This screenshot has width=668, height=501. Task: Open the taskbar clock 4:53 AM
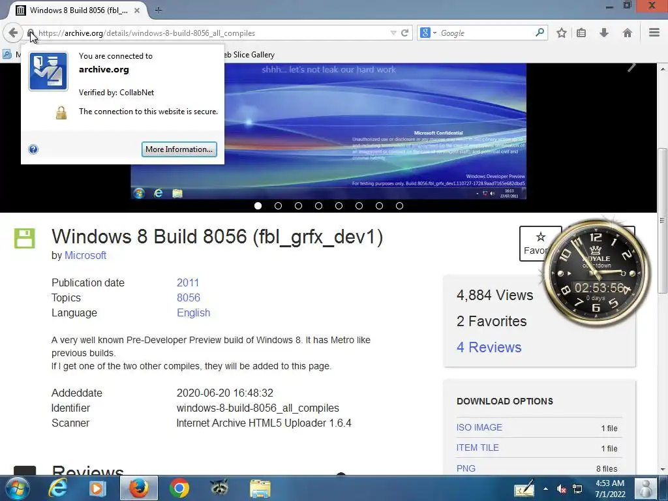point(610,489)
